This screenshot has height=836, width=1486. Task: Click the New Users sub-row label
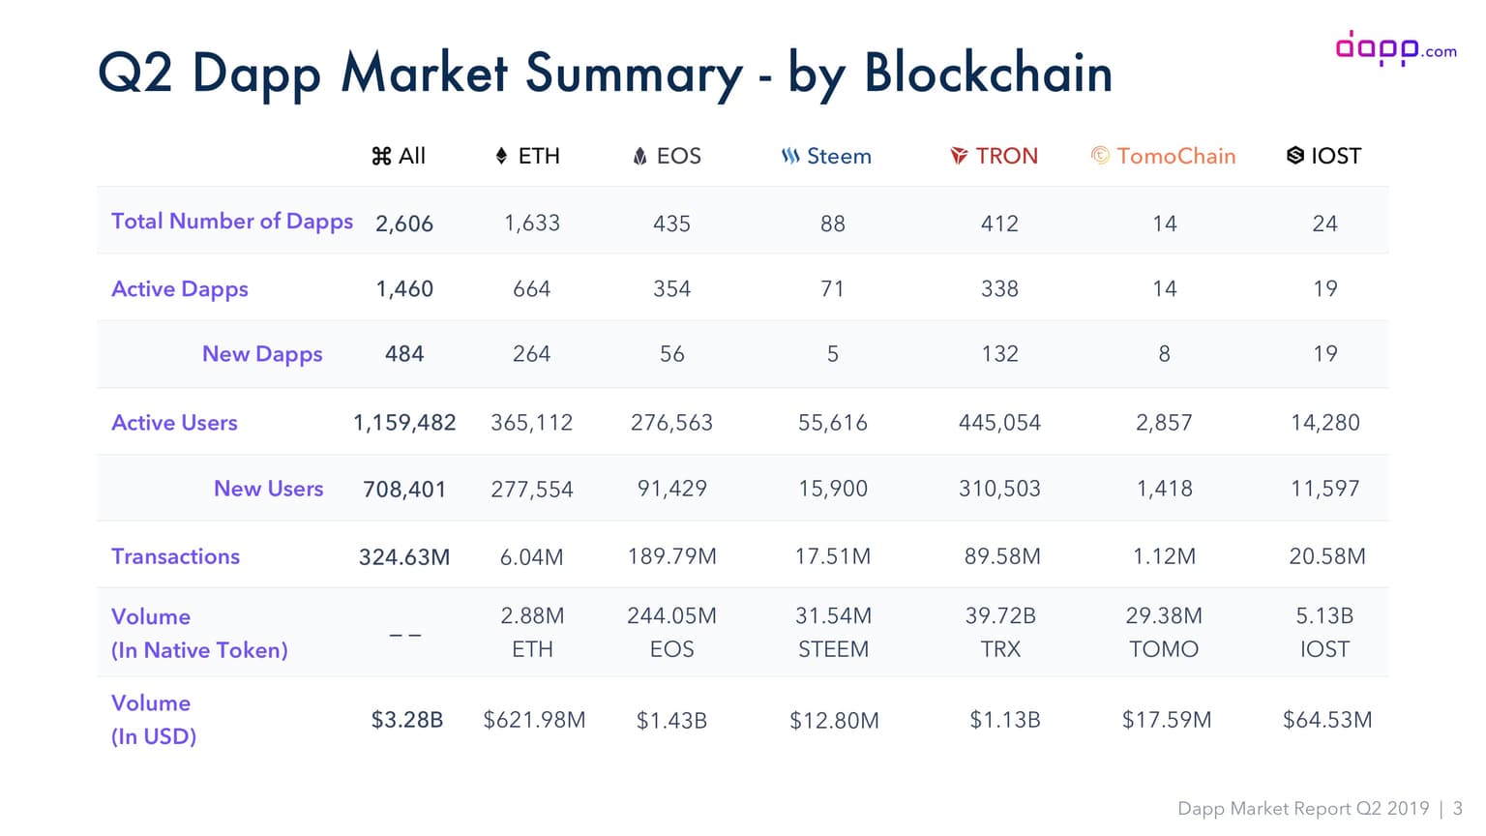click(268, 489)
